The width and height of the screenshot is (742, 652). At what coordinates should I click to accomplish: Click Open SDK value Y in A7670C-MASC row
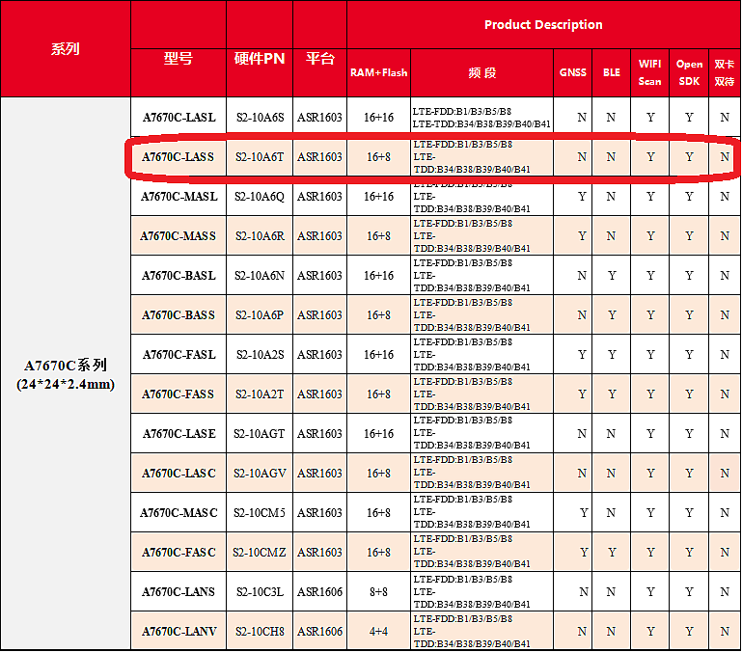coord(689,512)
